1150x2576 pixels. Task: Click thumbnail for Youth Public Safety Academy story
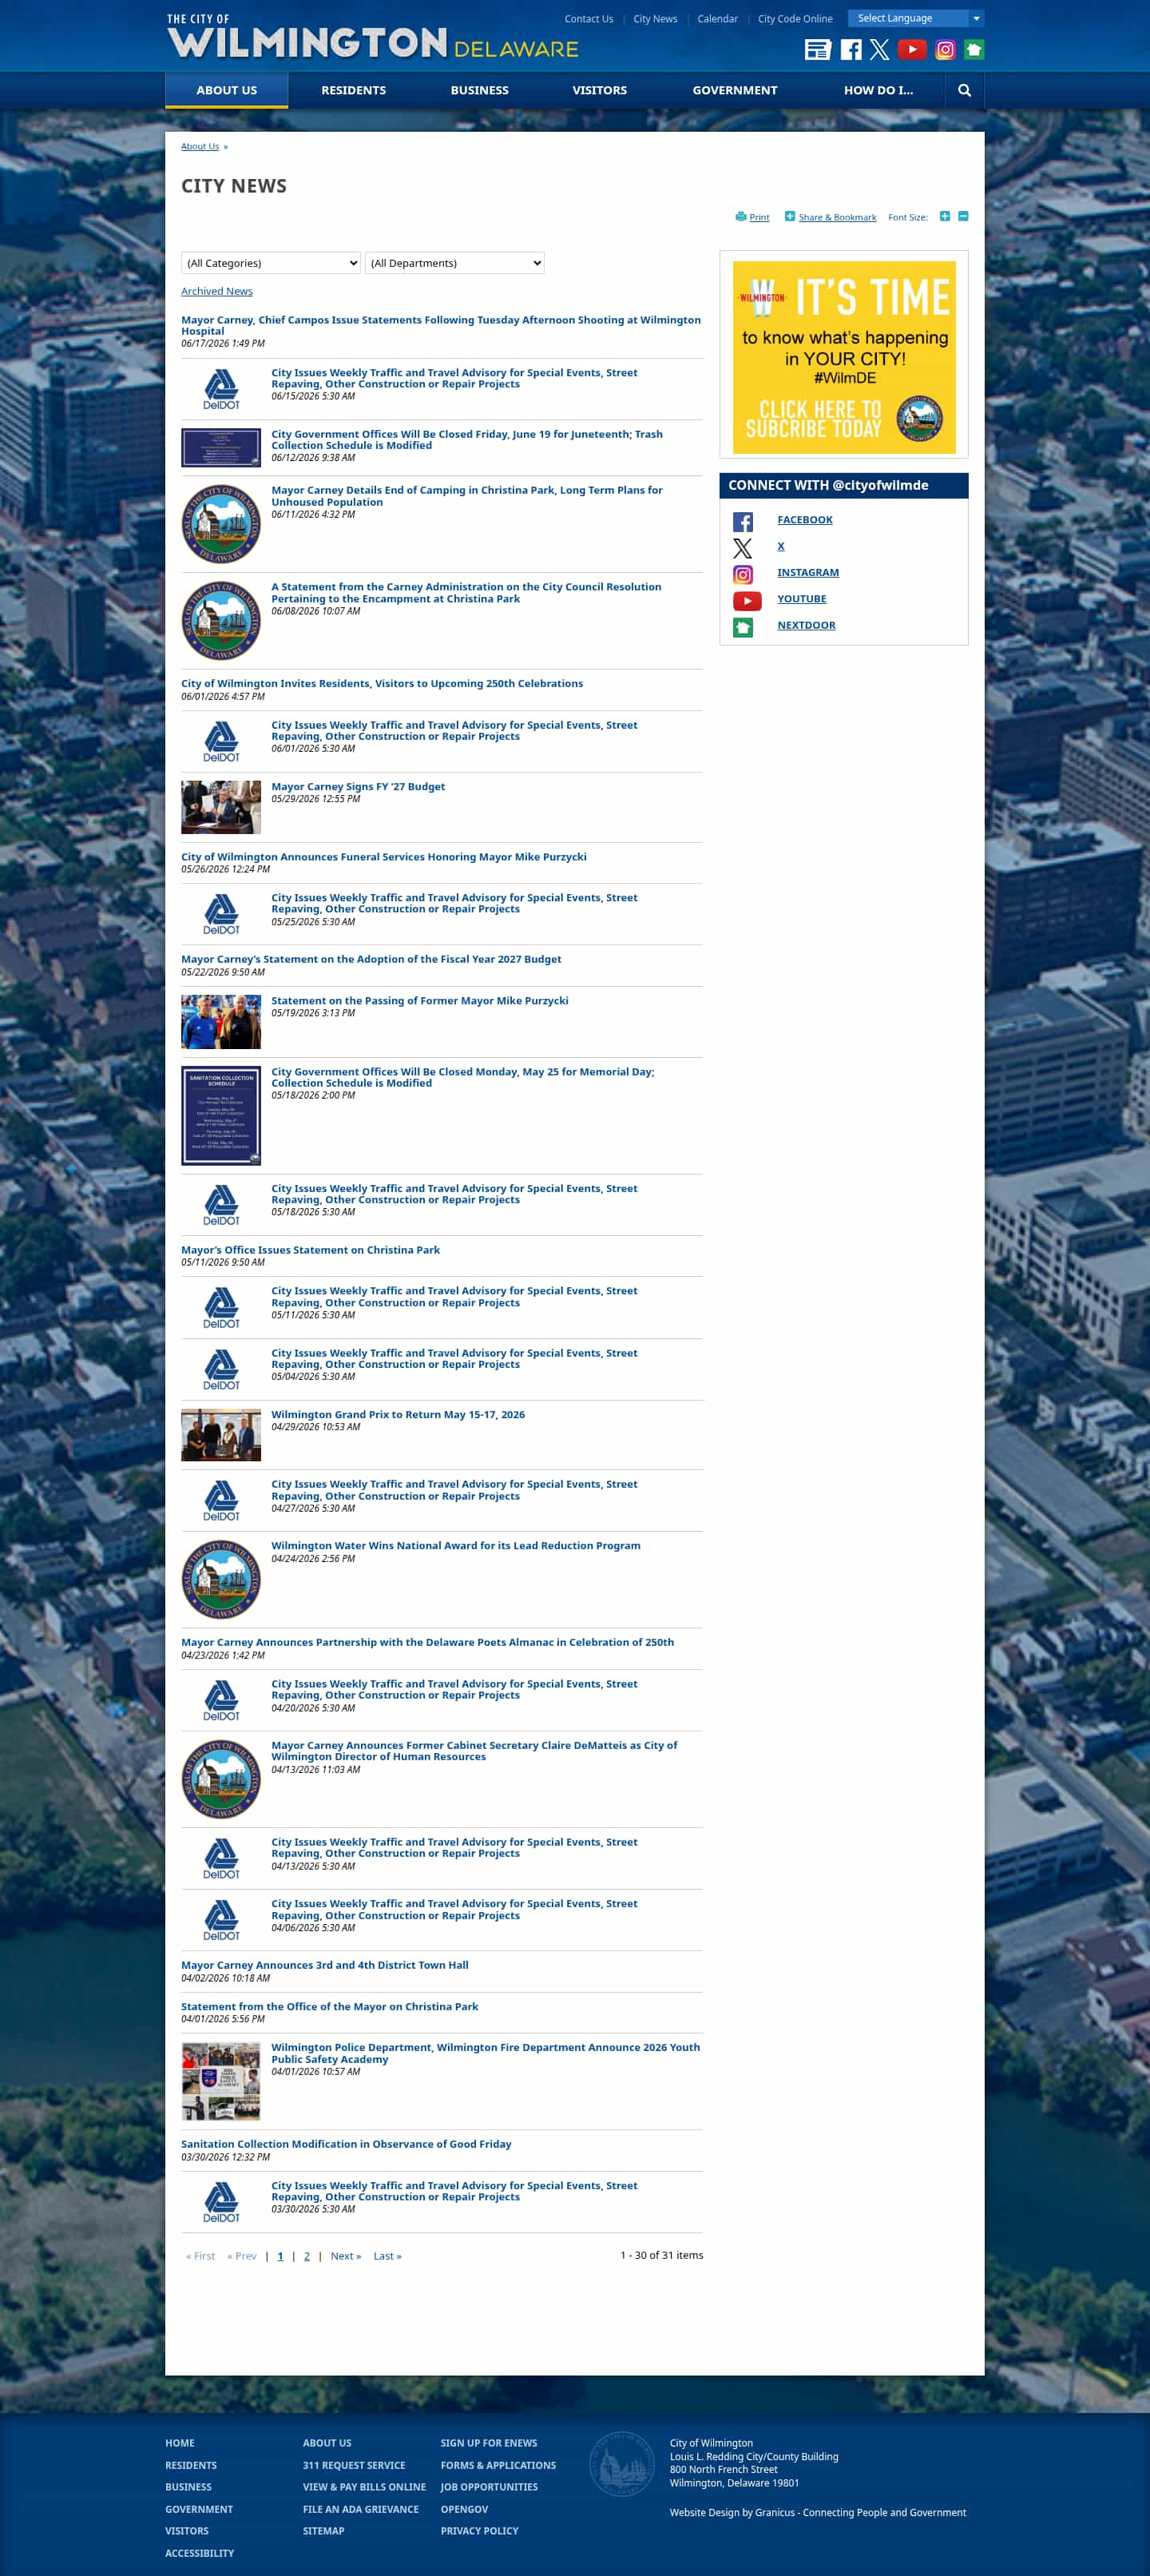220,2081
